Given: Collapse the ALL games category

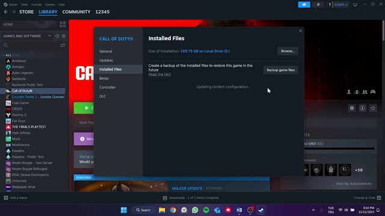Looking at the screenshot, I should [8, 55].
